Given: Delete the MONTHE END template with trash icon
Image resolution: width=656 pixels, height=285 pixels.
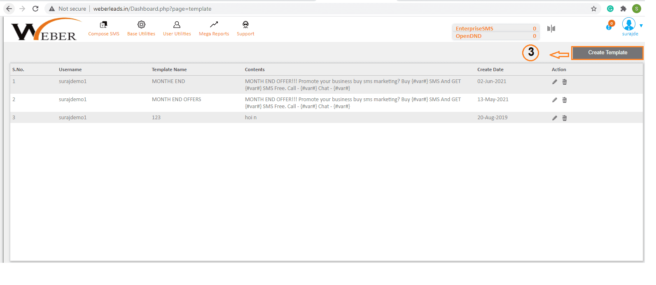Looking at the screenshot, I should click(565, 82).
